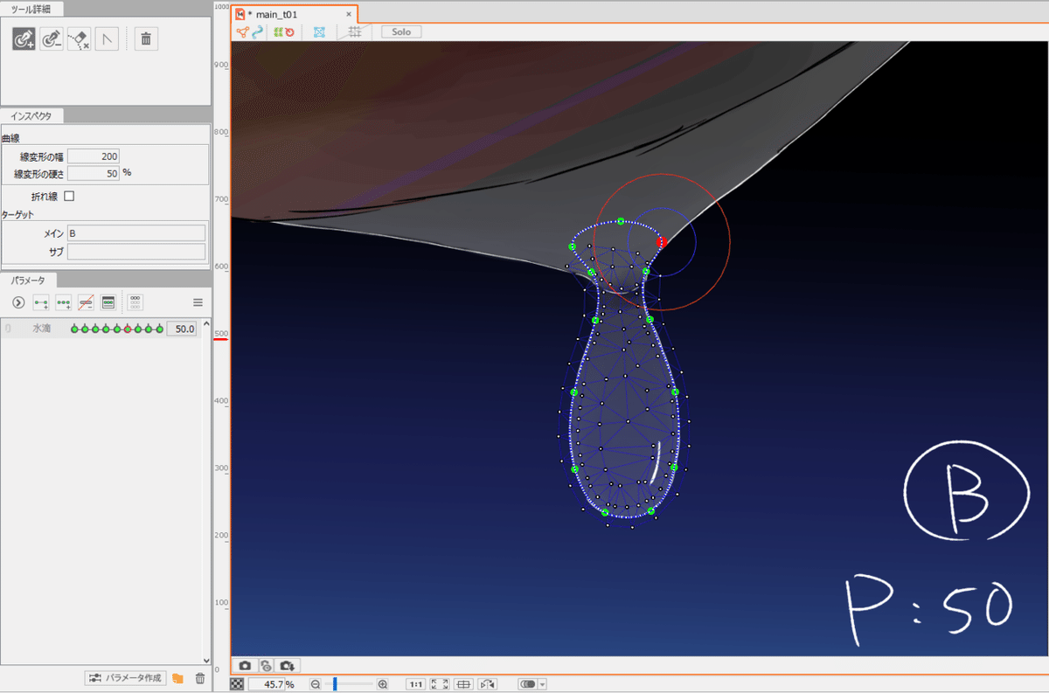Viewport: 1049px width, 693px height.
Task: Click the parameter list scrollbar down arrow
Action: pyautogui.click(x=206, y=661)
